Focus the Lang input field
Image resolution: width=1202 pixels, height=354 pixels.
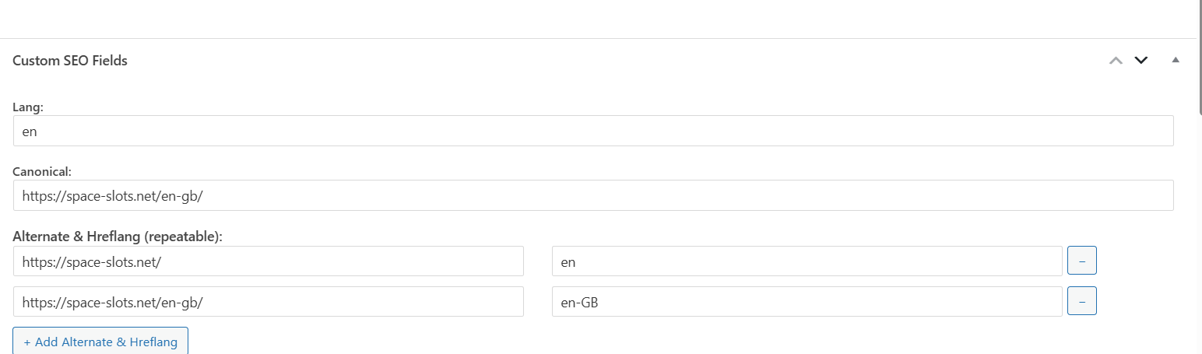click(593, 131)
